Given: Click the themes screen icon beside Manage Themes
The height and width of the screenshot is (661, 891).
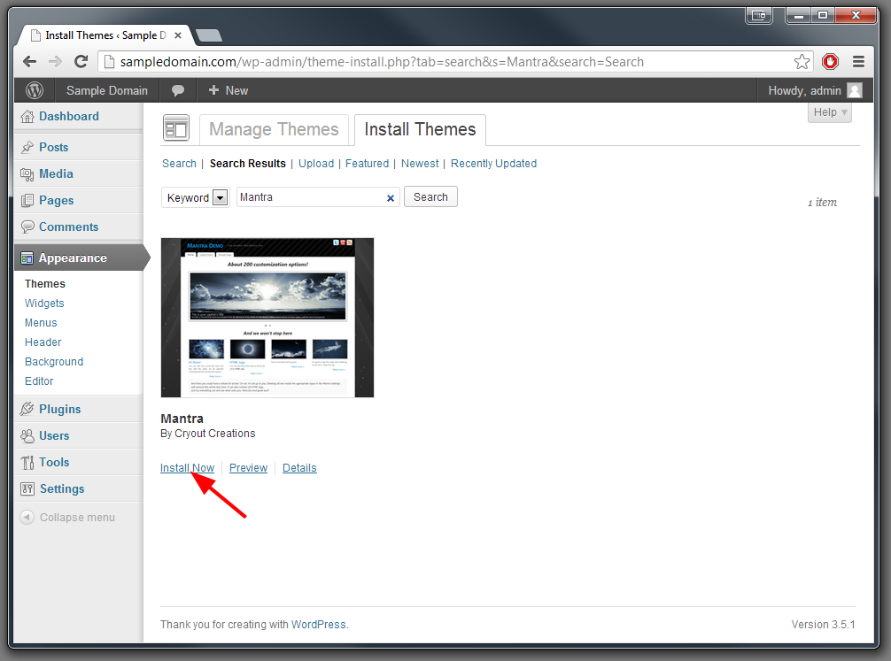Looking at the screenshot, I should 175,127.
